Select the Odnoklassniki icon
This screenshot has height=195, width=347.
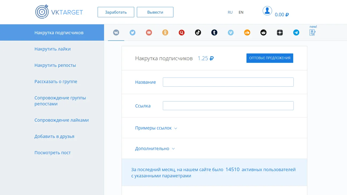(165, 33)
